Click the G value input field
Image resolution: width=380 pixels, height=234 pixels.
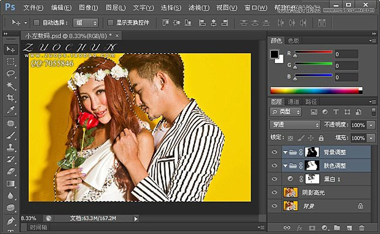click(x=346, y=66)
